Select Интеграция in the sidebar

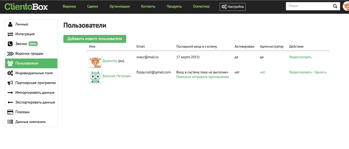coord(31,34)
